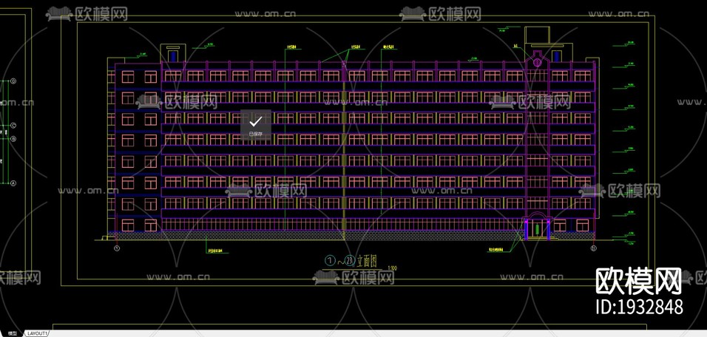The height and width of the screenshot is (337, 707).
Task: Click the 已保存 saved checkmark notification
Action: [256, 125]
